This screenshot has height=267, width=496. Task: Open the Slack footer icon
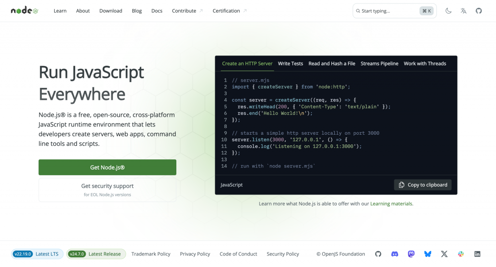point(461,254)
